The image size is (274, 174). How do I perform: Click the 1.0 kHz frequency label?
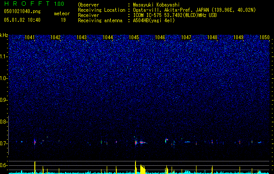point(3,78)
